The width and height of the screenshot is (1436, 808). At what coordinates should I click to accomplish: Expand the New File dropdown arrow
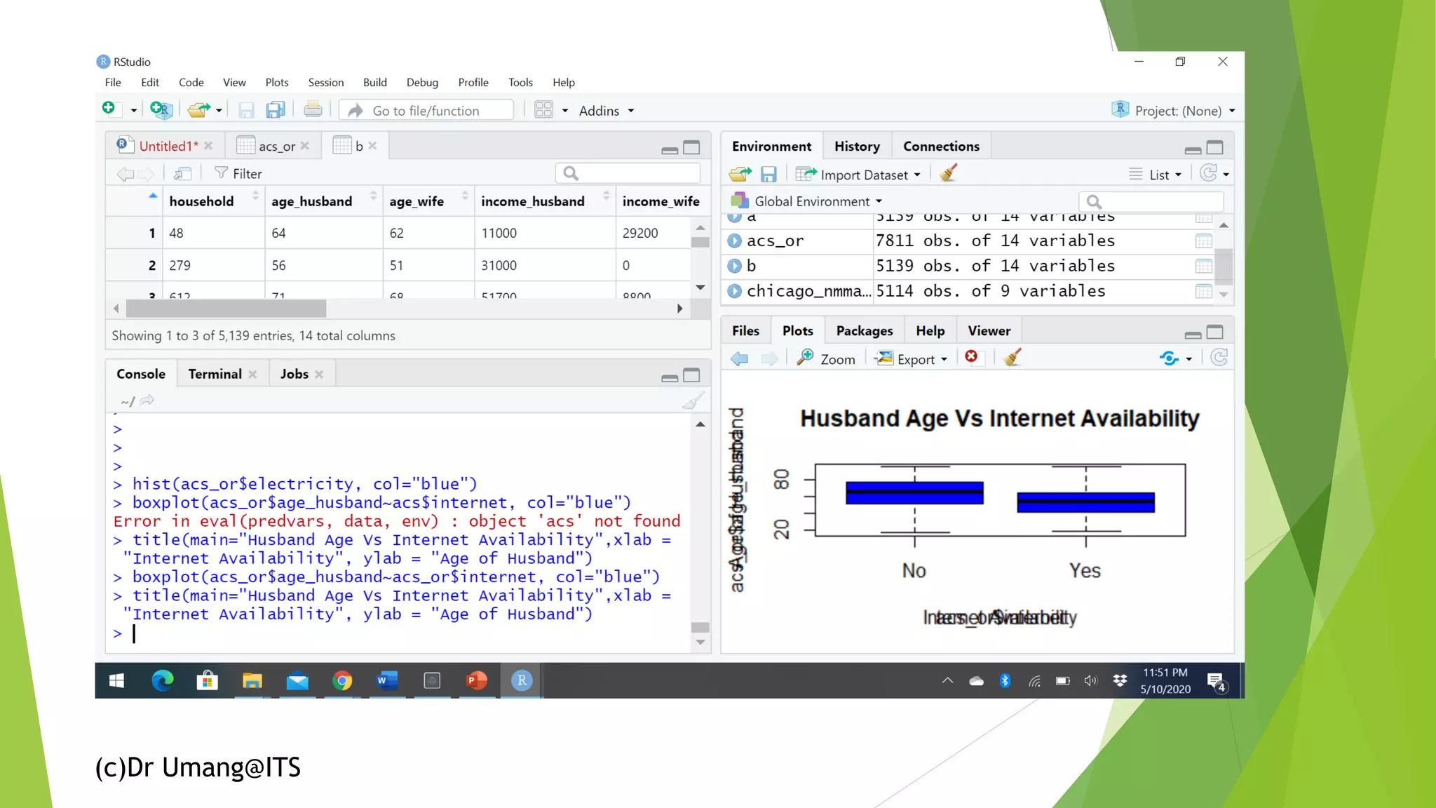tap(133, 111)
